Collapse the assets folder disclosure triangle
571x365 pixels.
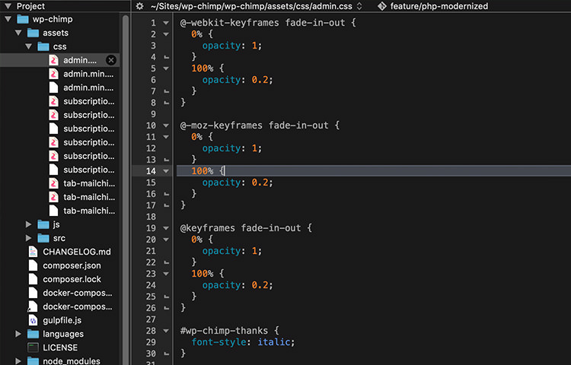click(18, 33)
